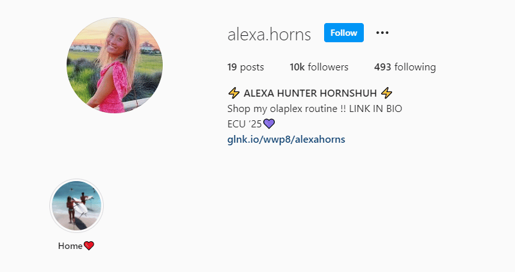
Task: Open the Home story highlight
Action: (76, 205)
